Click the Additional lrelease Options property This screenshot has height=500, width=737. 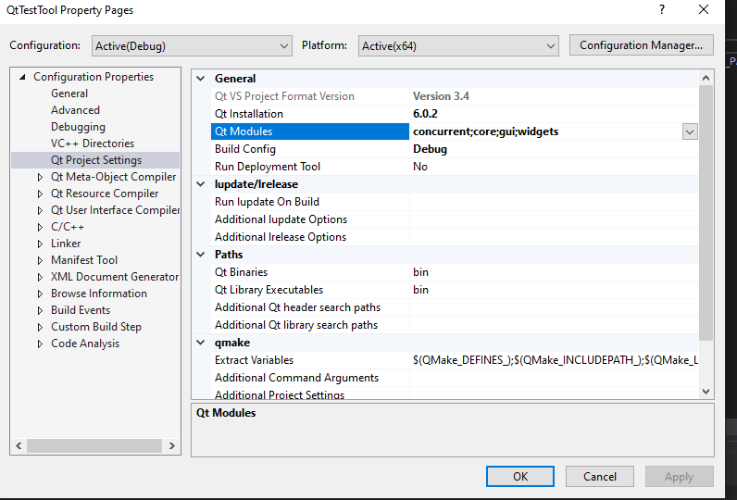coord(455,237)
